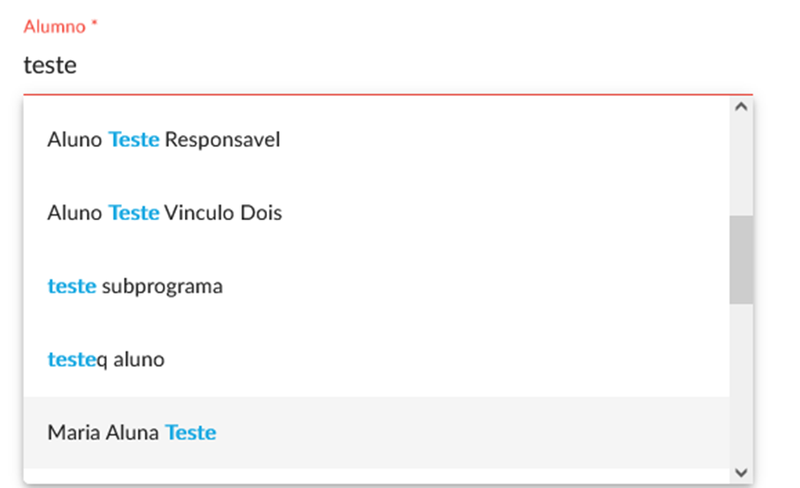800x488 pixels.
Task: Pick "teste subprograma" from the list
Action: [134, 286]
